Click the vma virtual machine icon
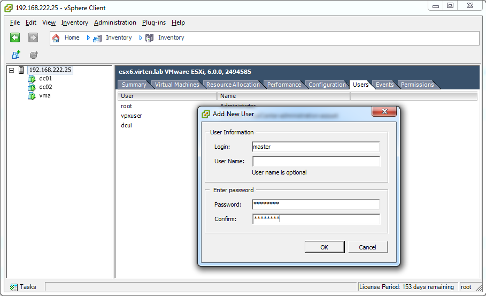The height and width of the screenshot is (296, 486). pos(32,96)
